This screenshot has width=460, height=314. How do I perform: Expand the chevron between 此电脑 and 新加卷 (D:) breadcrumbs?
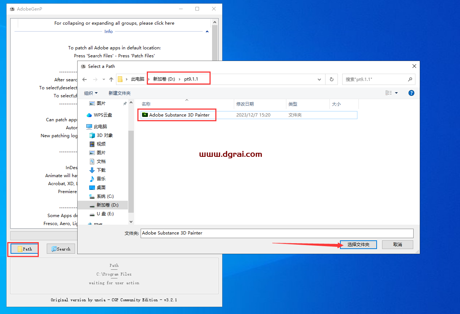tap(149, 79)
